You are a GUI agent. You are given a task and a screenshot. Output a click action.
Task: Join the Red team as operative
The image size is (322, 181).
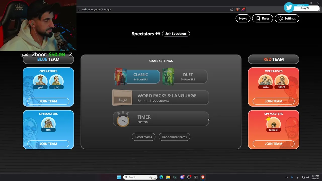(273, 101)
